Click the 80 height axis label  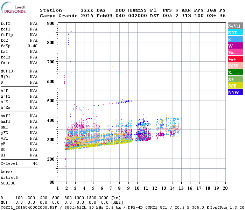(x=52, y=182)
